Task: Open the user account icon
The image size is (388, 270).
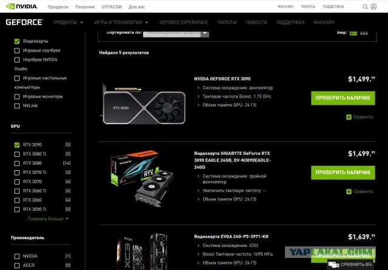Action: click(x=373, y=7)
